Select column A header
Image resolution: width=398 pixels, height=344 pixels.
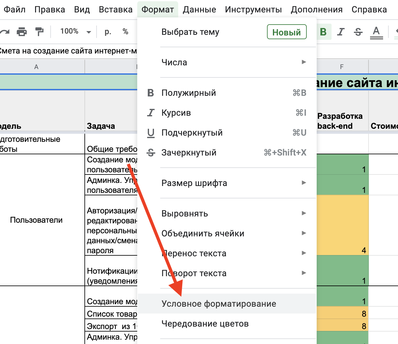click(x=36, y=67)
